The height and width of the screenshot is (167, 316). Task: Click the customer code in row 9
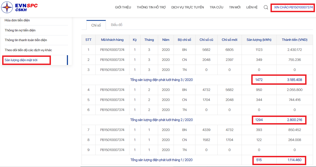point(112,150)
